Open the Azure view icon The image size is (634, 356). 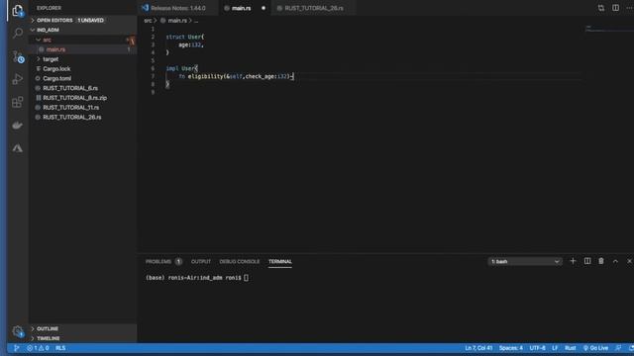pos(18,148)
